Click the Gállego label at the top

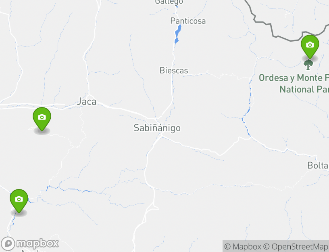coord(169,2)
